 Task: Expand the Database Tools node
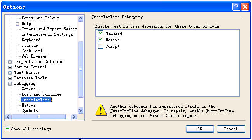coord(10,78)
